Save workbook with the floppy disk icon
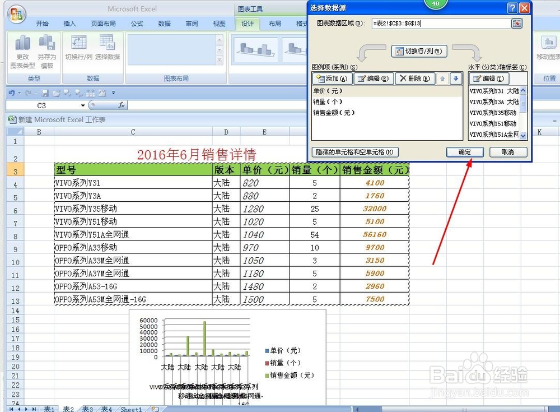The image size is (560, 412). tap(45, 94)
